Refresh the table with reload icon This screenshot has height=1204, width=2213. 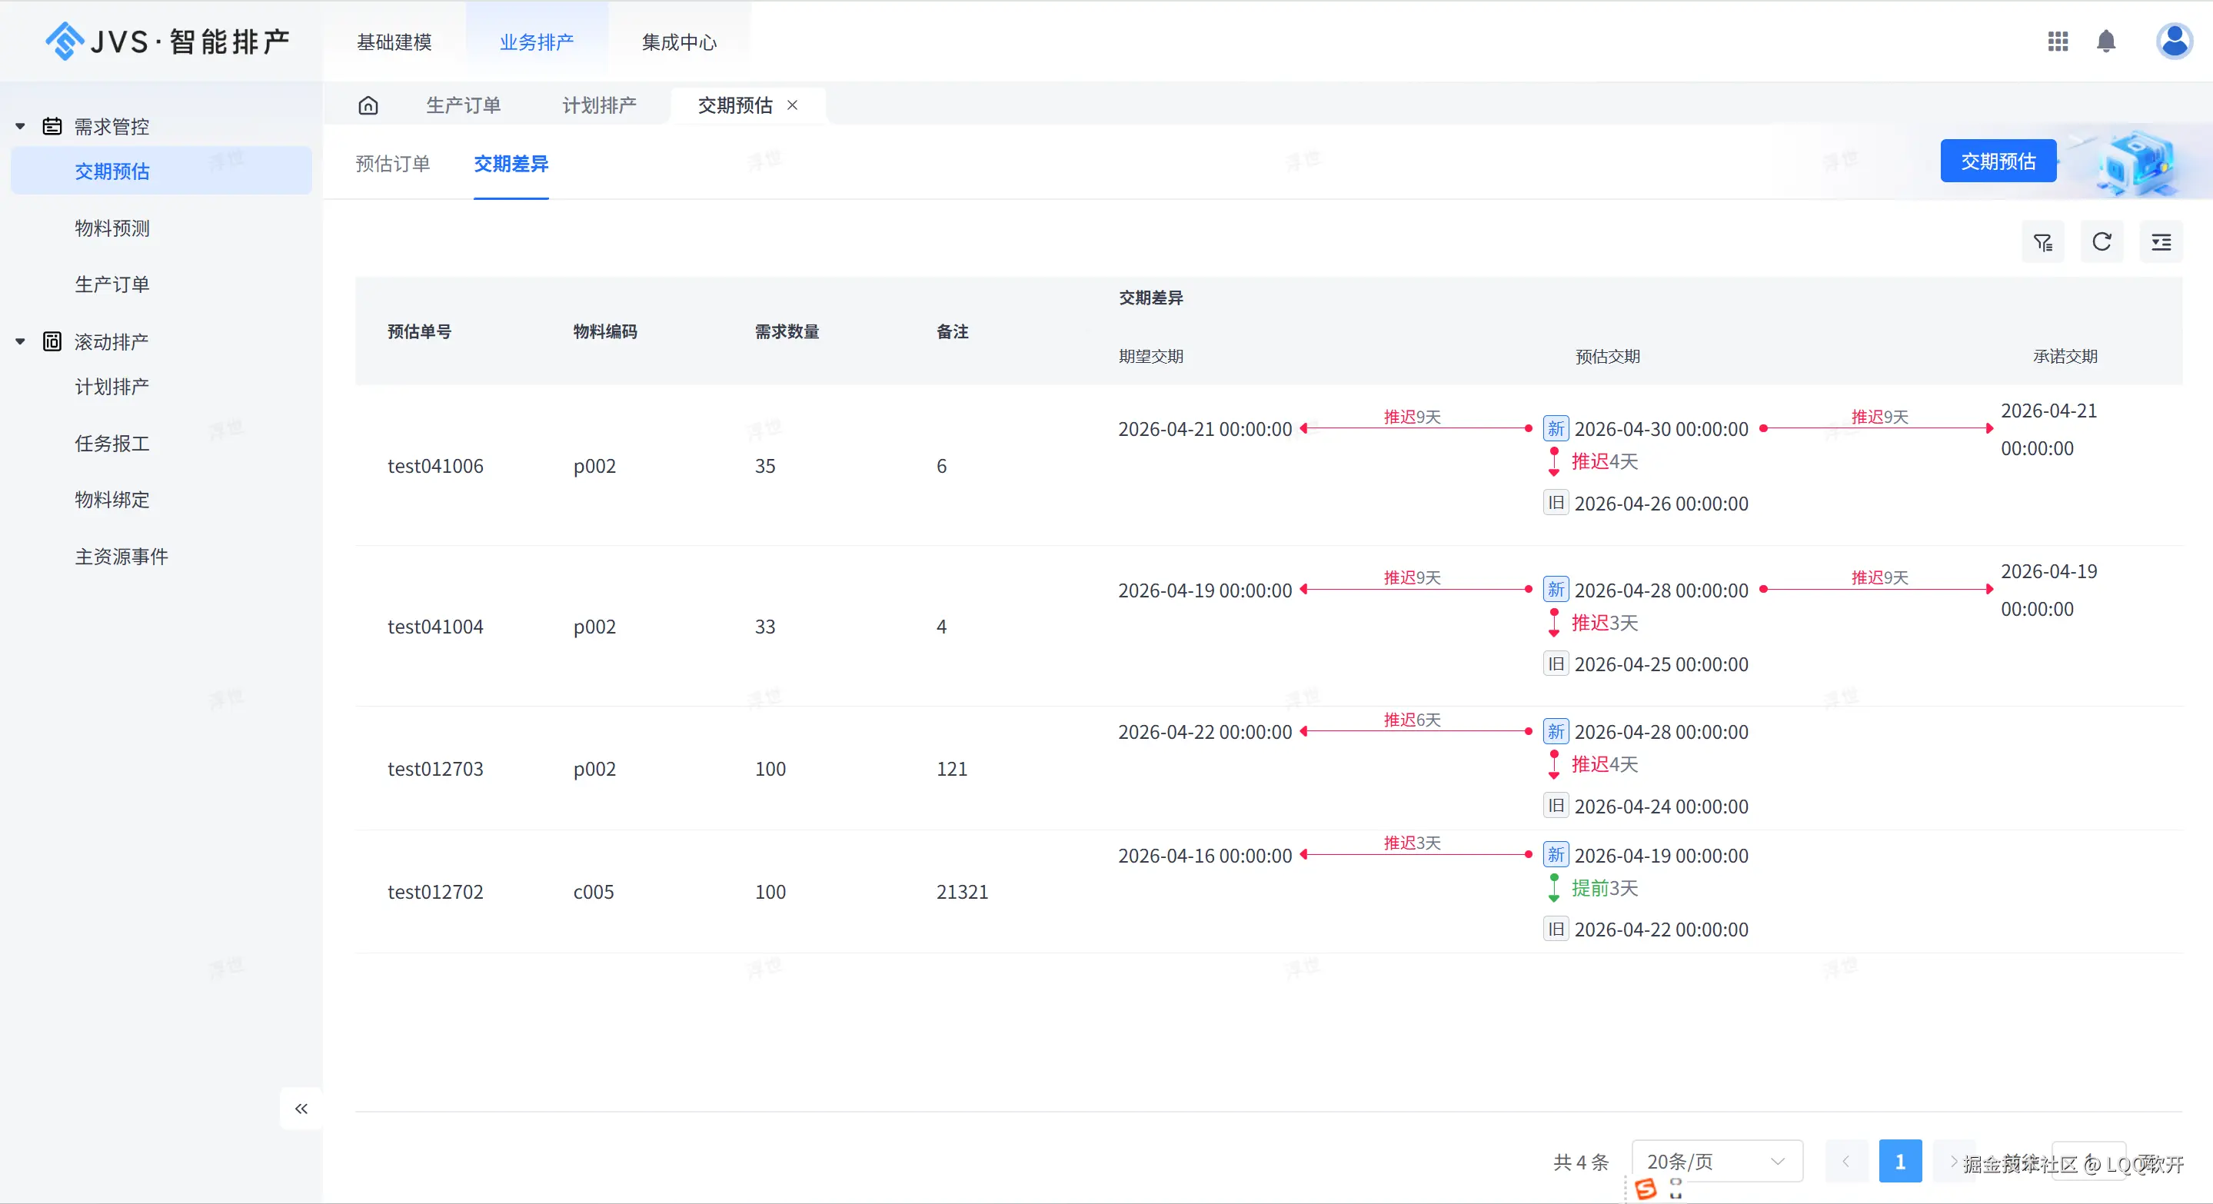coord(2102,243)
